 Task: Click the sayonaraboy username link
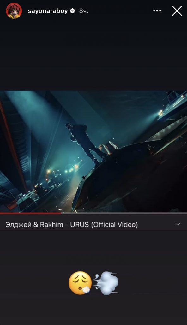tap(48, 11)
